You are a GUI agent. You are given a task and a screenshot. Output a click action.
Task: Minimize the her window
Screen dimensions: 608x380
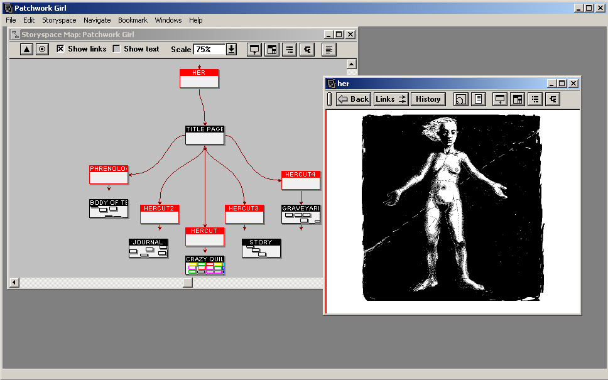(551, 84)
